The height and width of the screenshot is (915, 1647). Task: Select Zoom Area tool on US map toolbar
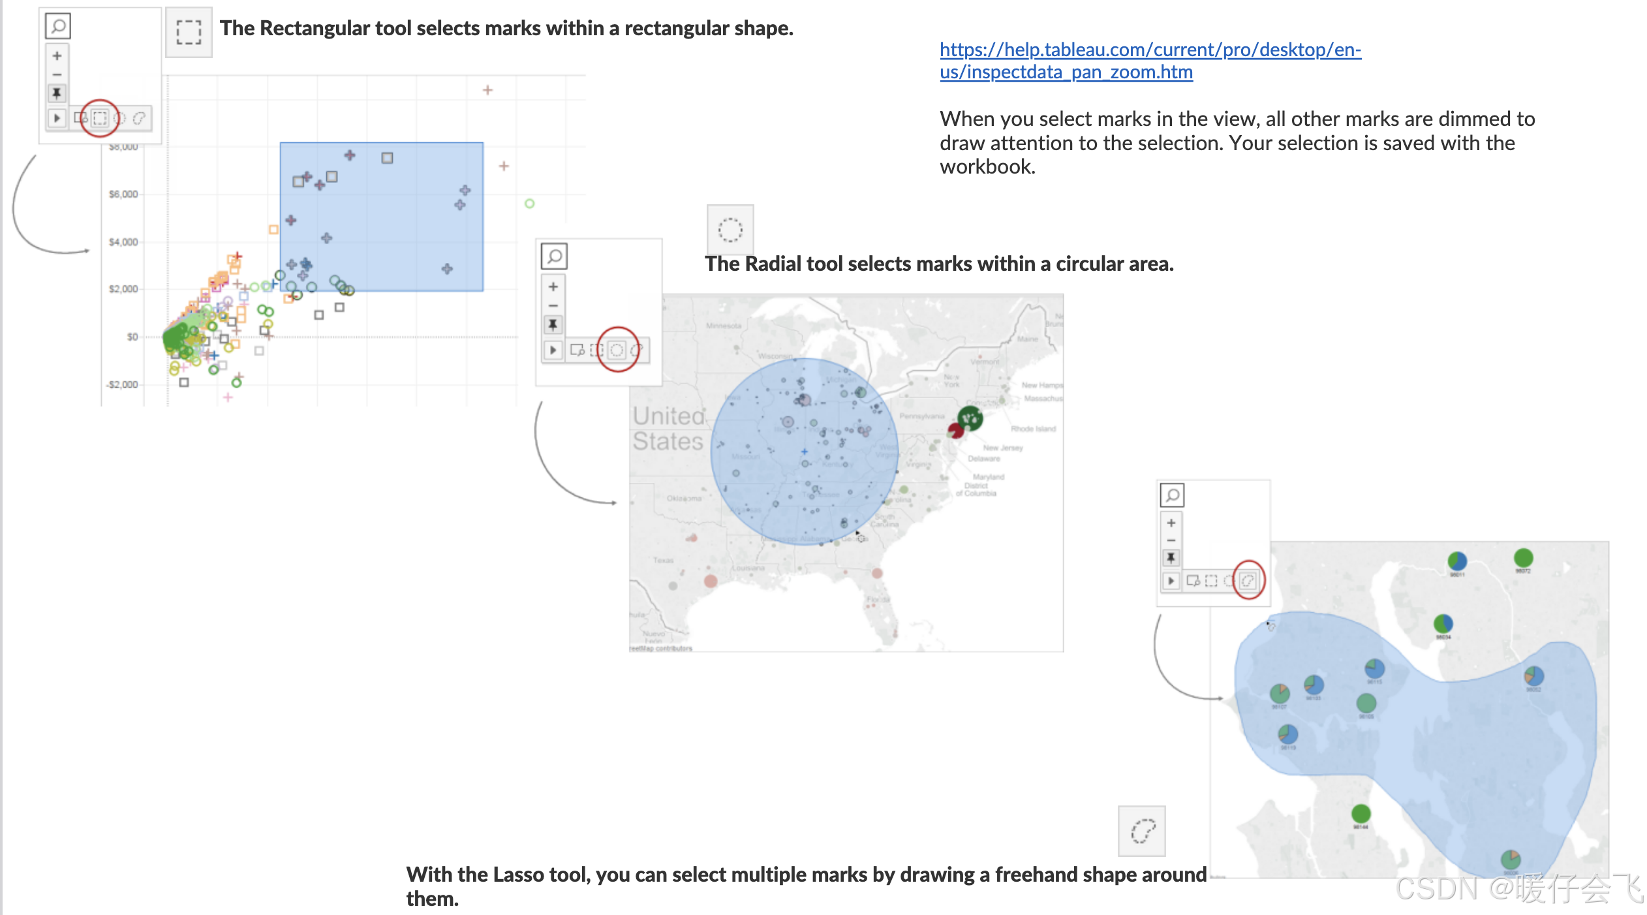point(577,350)
